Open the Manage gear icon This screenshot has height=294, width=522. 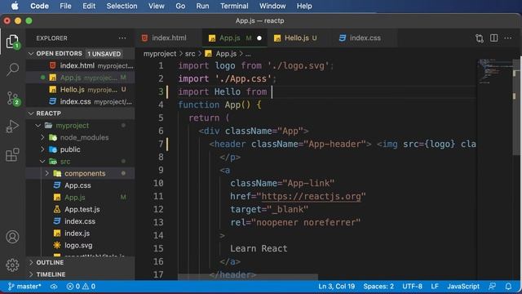coord(13,265)
